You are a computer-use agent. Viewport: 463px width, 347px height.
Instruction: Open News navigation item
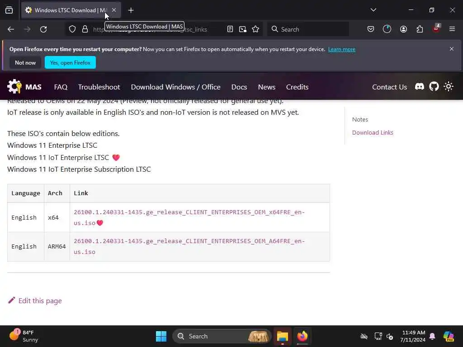267,87
